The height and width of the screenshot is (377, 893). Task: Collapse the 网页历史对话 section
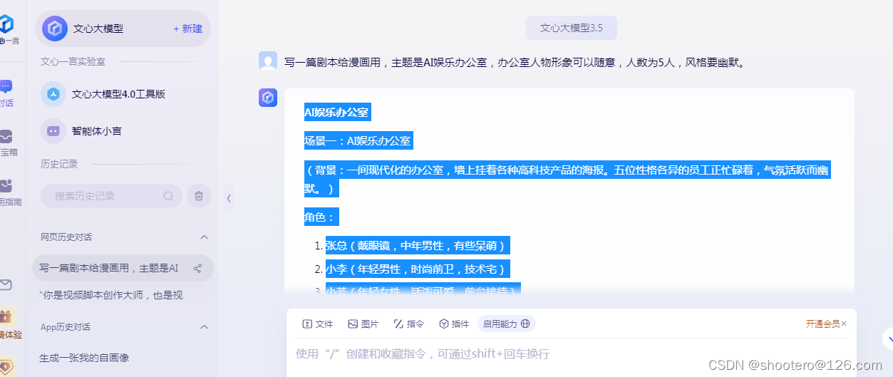pyautogui.click(x=204, y=237)
